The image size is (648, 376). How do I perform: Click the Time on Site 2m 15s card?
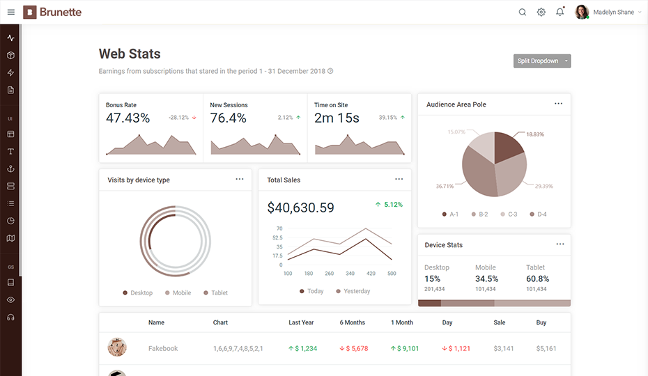[359, 128]
